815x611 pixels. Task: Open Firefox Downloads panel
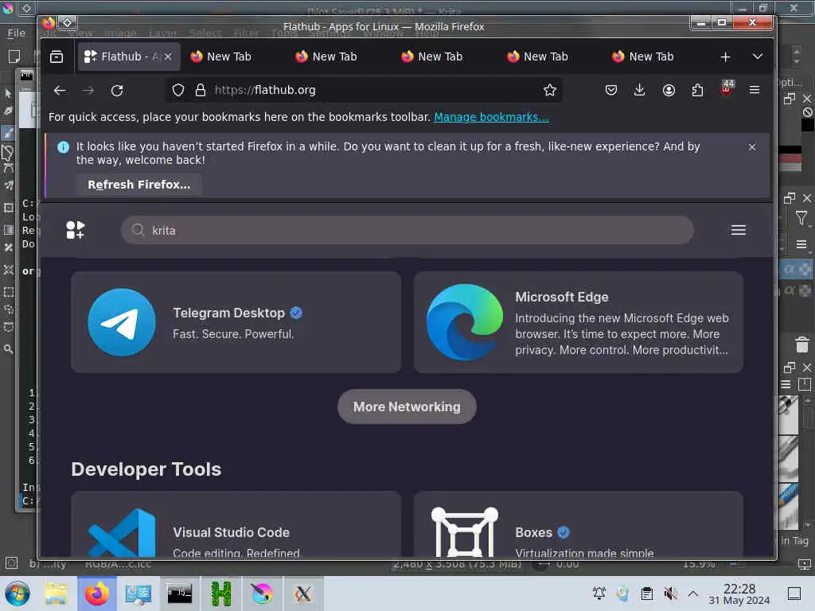coord(640,91)
